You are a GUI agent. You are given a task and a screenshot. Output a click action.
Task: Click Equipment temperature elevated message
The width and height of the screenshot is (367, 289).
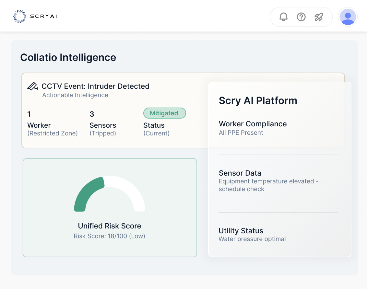click(x=269, y=185)
